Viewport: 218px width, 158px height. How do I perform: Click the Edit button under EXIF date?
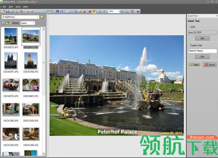point(202,38)
